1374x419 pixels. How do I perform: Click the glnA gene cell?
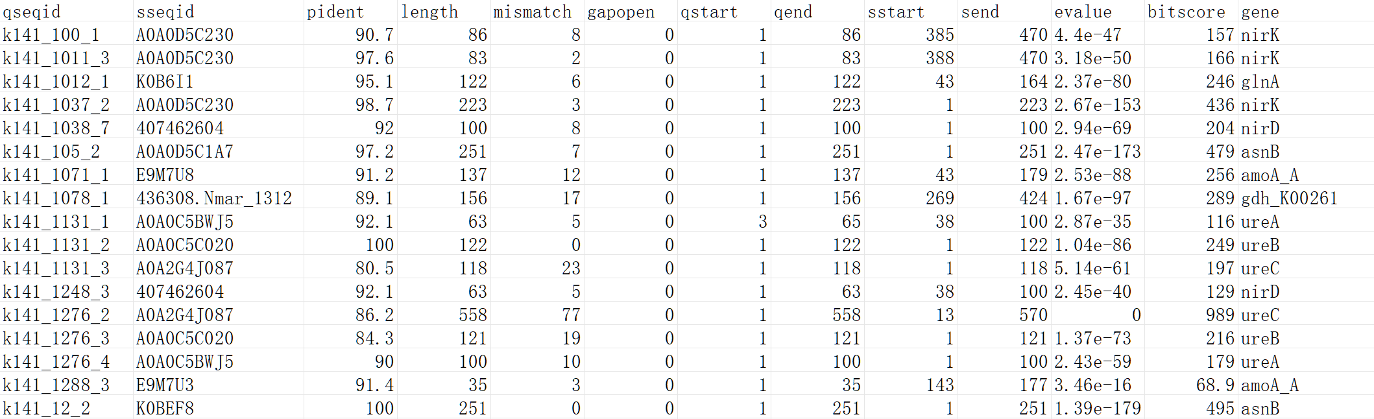[1306, 81]
